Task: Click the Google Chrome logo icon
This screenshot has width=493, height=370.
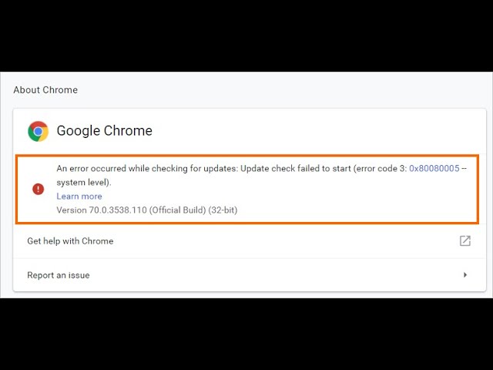Action: pyautogui.click(x=38, y=131)
